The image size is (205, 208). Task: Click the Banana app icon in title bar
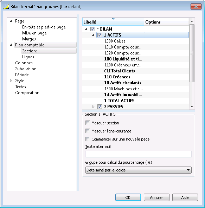tap(6, 6)
